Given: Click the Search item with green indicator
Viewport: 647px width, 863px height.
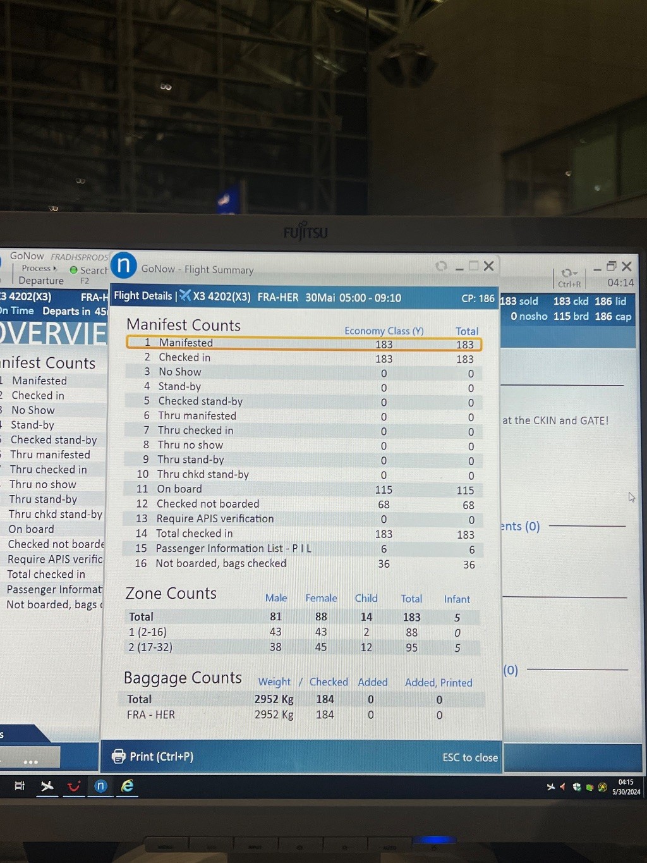Looking at the screenshot, I should point(88,270).
